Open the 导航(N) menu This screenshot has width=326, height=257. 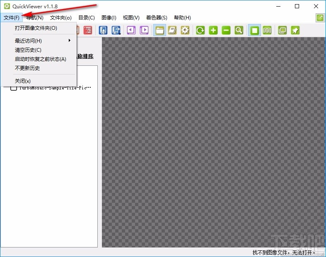click(35, 18)
